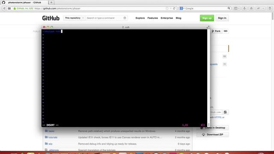Viewport: 274px width, 154px height.
Task: Open the wip folder link
Action: [51, 144]
